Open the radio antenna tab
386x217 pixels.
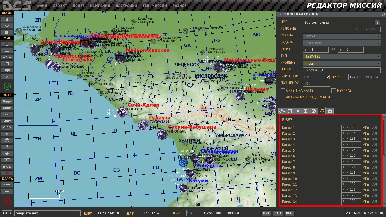[322, 111]
